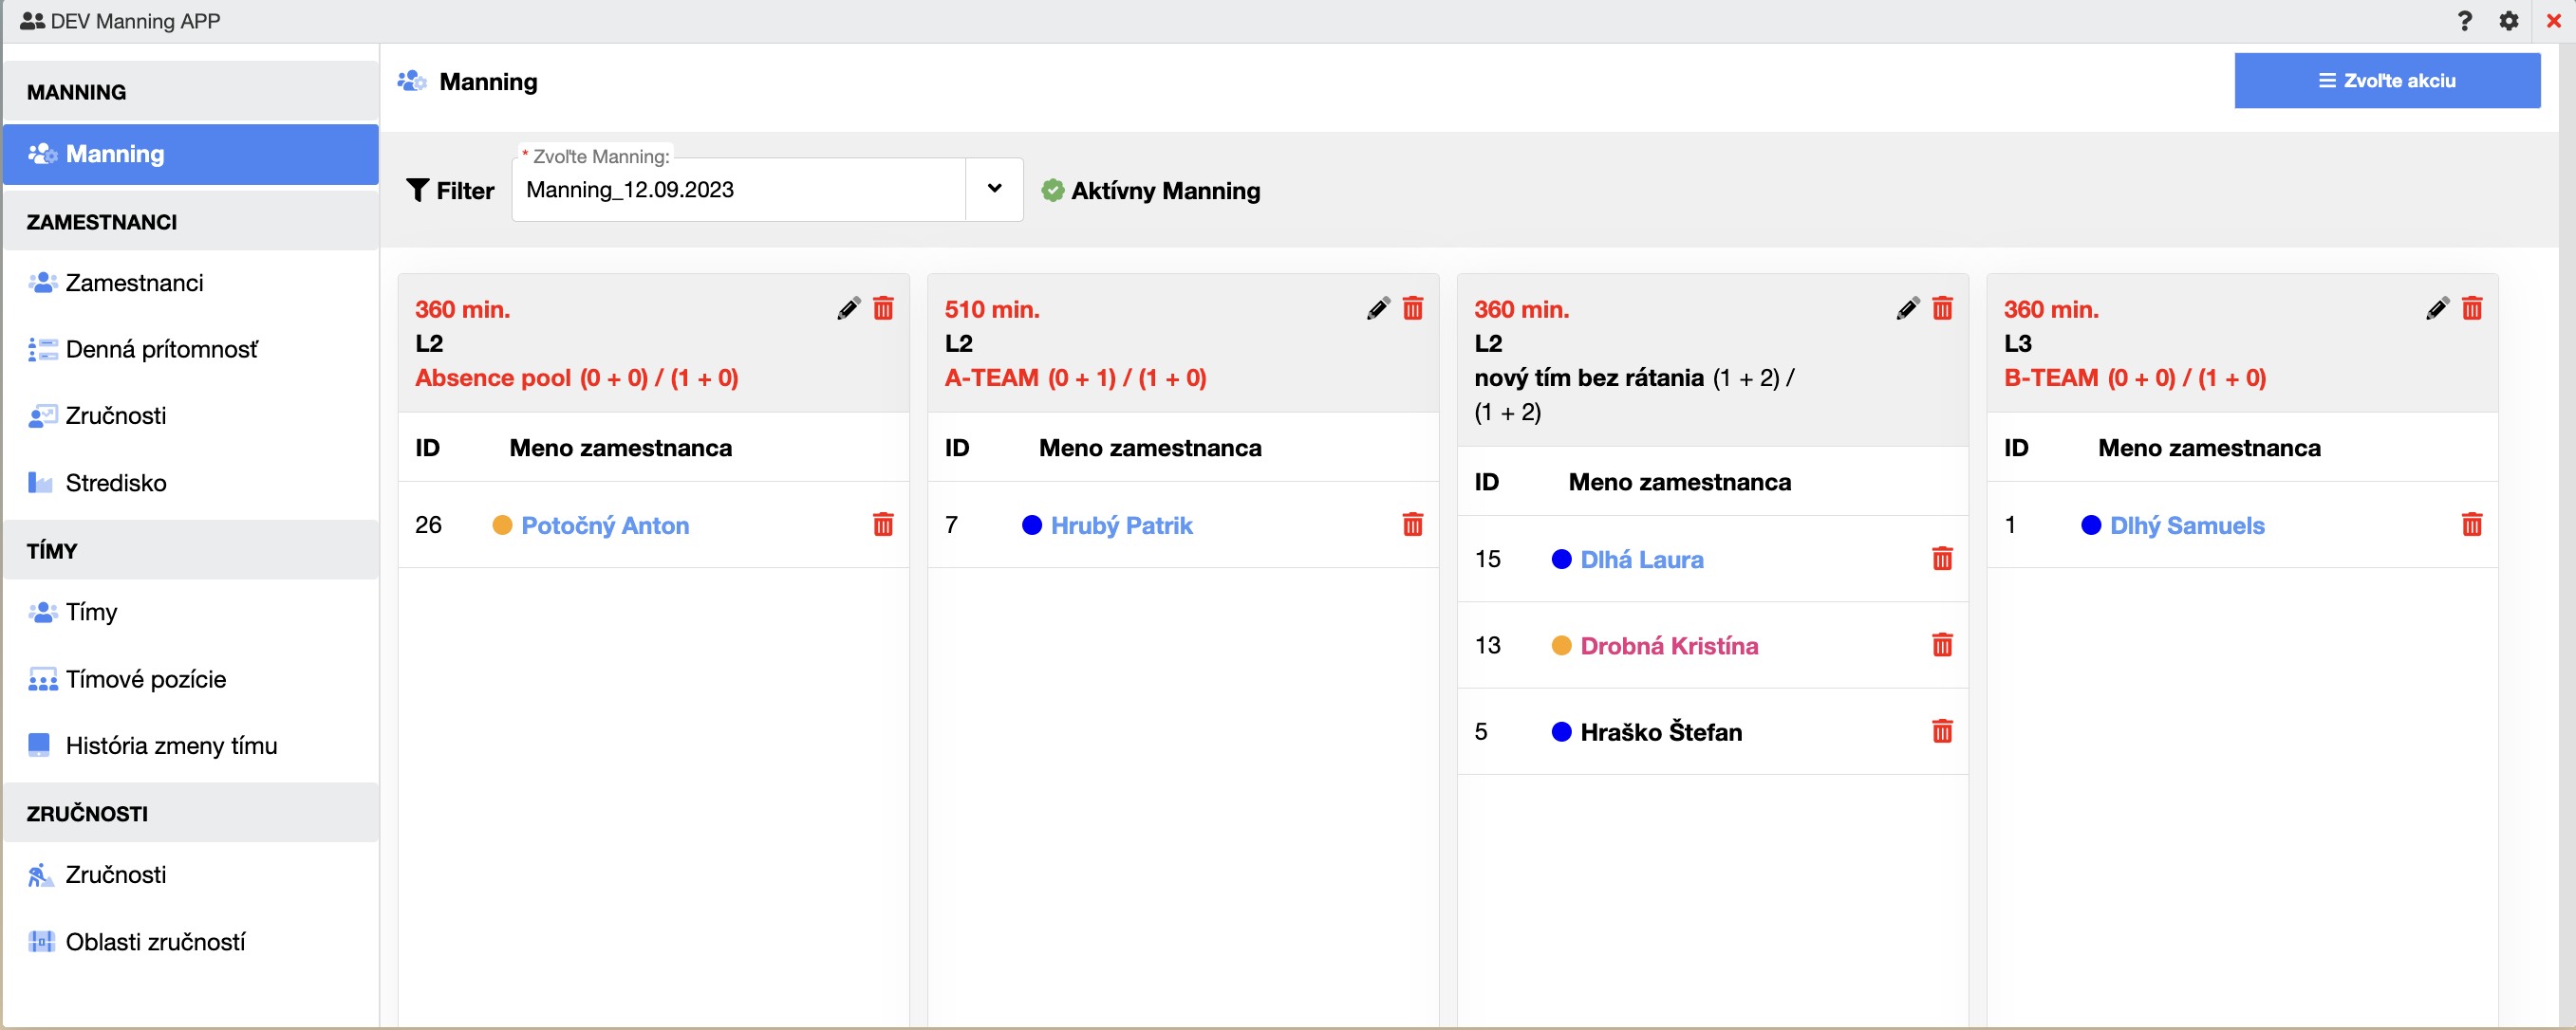
Task: Open settings gear icon
Action: (x=2508, y=21)
